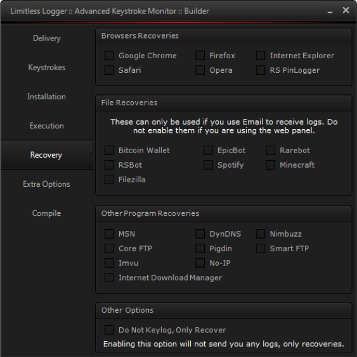357x357 pixels.
Task: Click the window title text
Action: pos(110,11)
